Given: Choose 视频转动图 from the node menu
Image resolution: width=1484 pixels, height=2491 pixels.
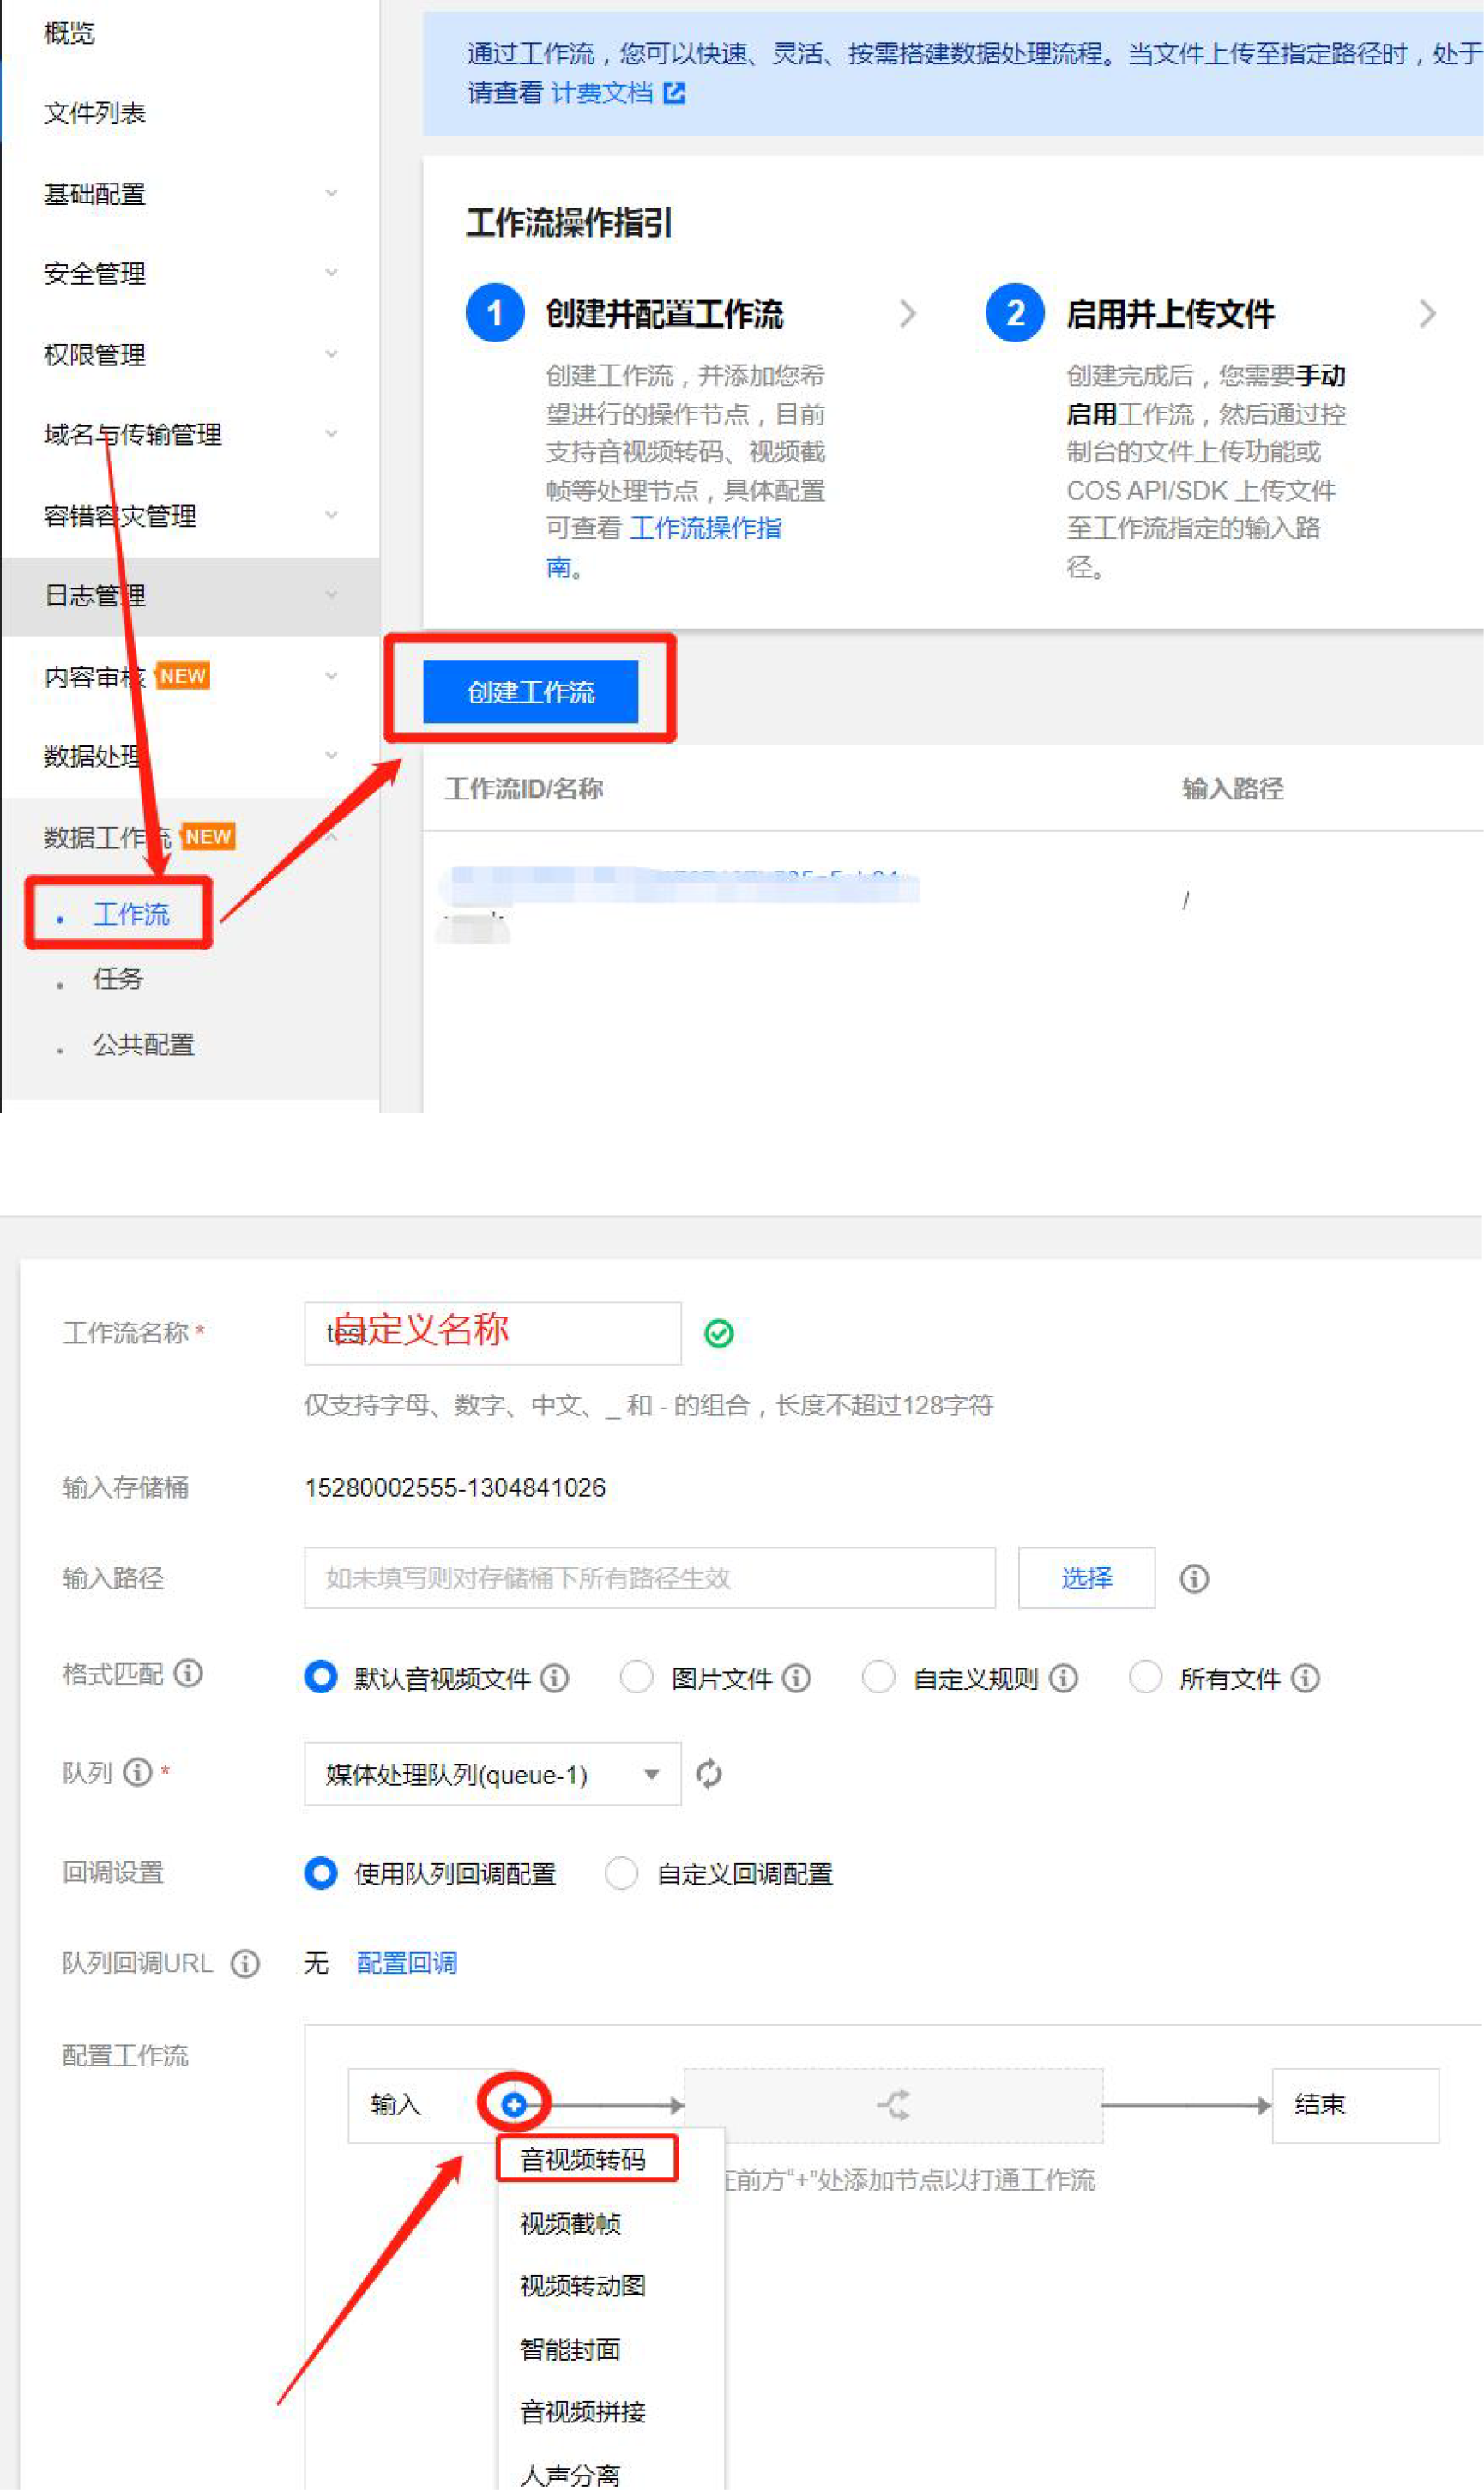Looking at the screenshot, I should (x=583, y=2286).
